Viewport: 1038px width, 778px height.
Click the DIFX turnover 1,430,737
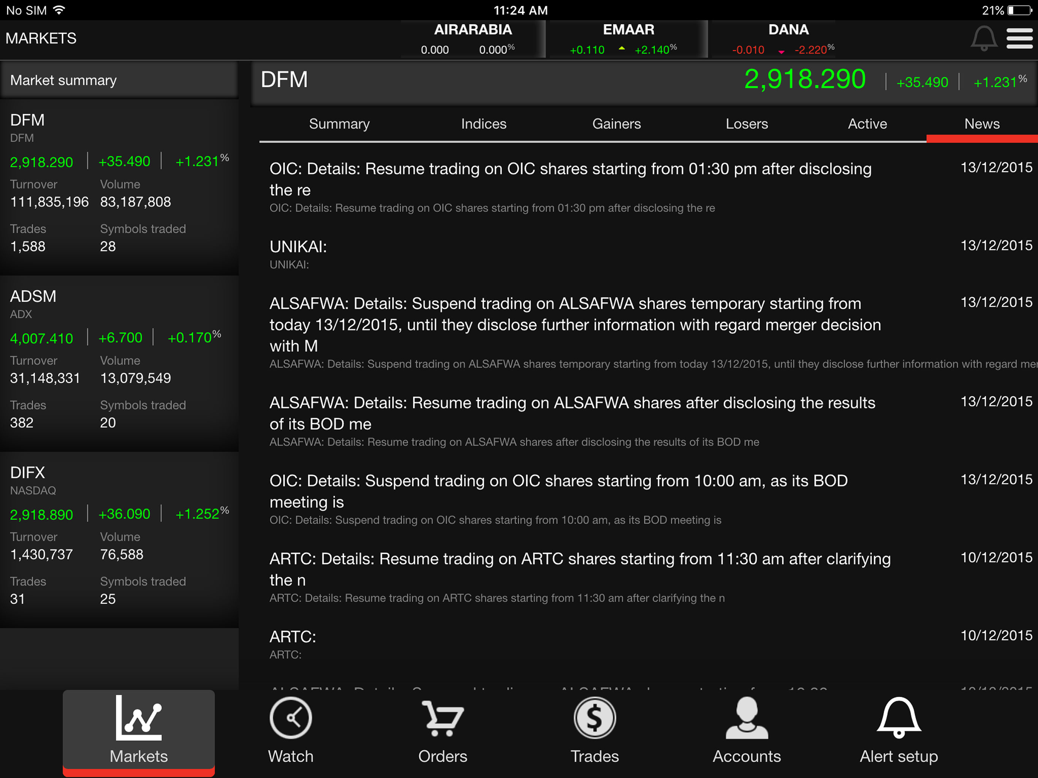[x=41, y=555]
